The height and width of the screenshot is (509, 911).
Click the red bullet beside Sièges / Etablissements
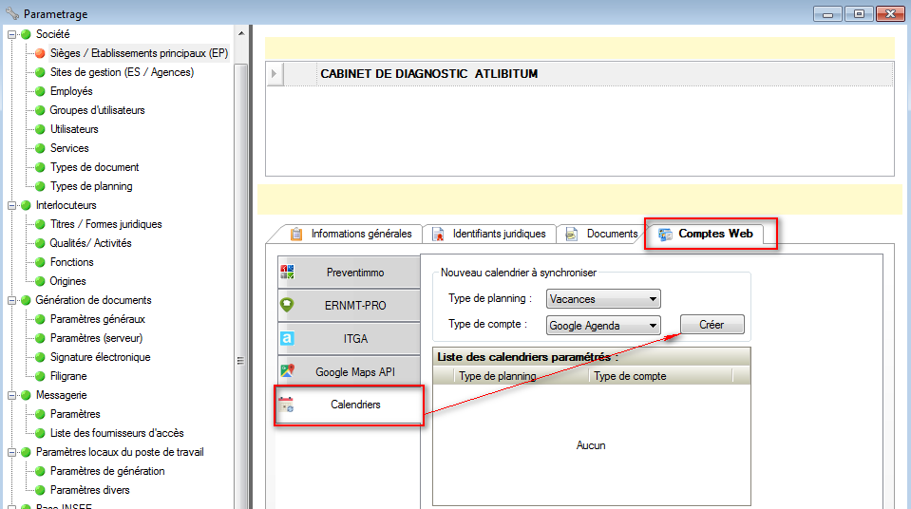coord(40,53)
